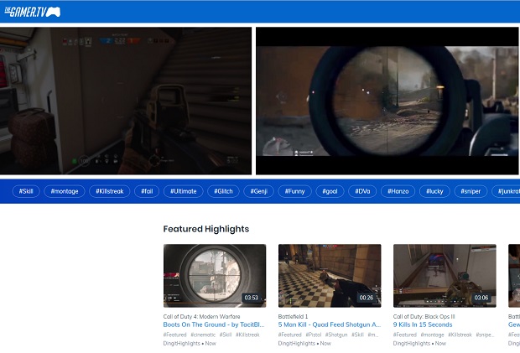Select the #fail tag pill
Screen dimensions: 520x353
(x=147, y=191)
